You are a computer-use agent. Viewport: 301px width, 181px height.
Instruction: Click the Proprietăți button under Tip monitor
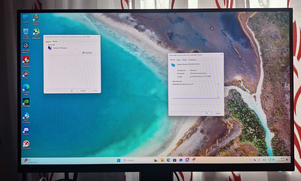pos(87,53)
